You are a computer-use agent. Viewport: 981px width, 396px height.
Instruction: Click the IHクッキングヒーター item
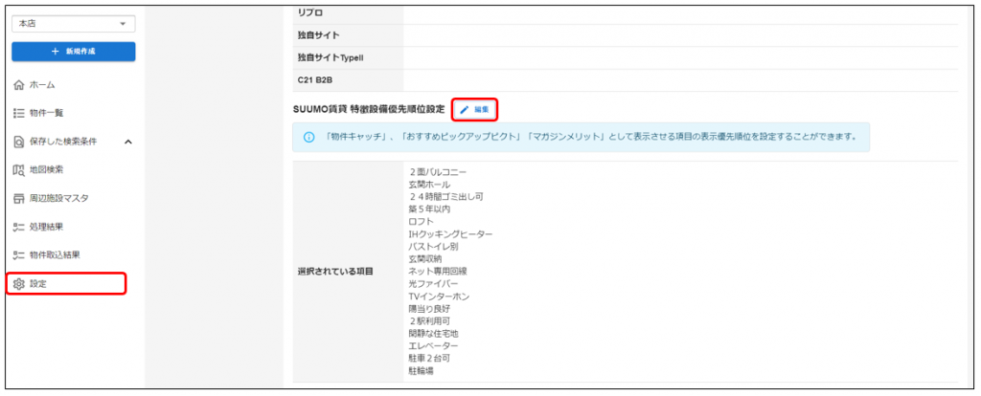point(450,234)
